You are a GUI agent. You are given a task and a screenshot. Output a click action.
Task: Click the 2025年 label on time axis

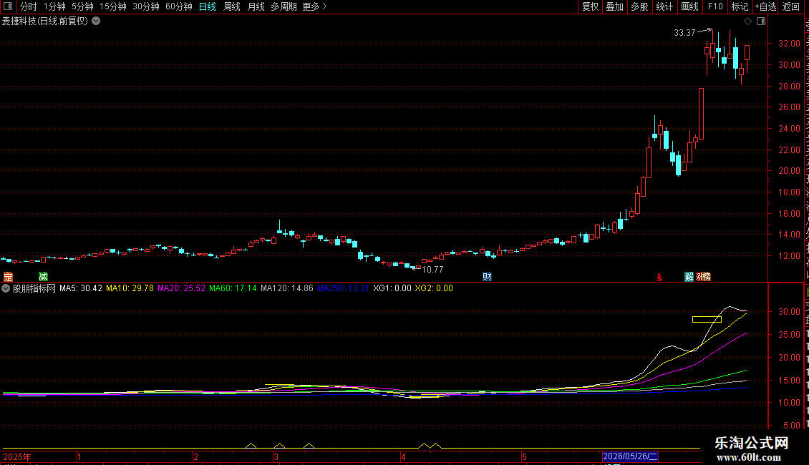coord(17,456)
